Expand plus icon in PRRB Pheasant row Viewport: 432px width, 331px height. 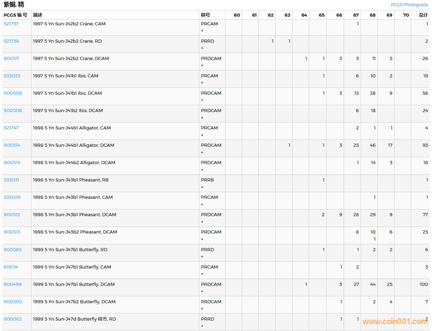202,187
